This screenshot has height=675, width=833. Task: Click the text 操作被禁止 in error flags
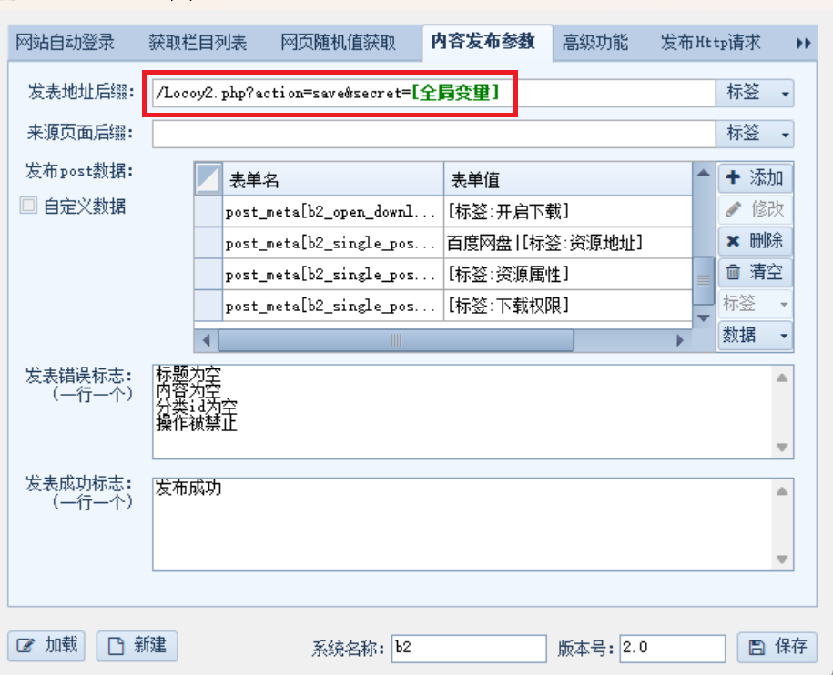[x=197, y=424]
